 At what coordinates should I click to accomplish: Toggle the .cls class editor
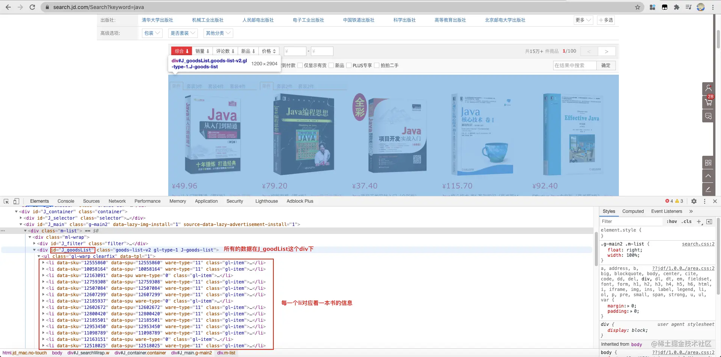click(x=687, y=221)
